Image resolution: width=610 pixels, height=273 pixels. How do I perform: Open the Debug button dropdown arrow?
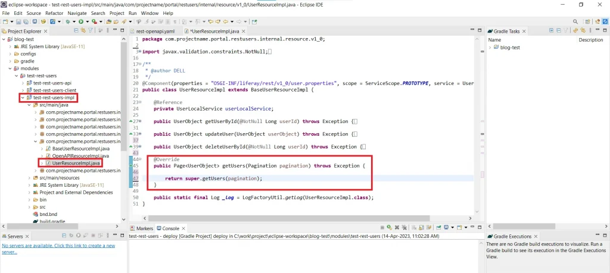tap(74, 22)
